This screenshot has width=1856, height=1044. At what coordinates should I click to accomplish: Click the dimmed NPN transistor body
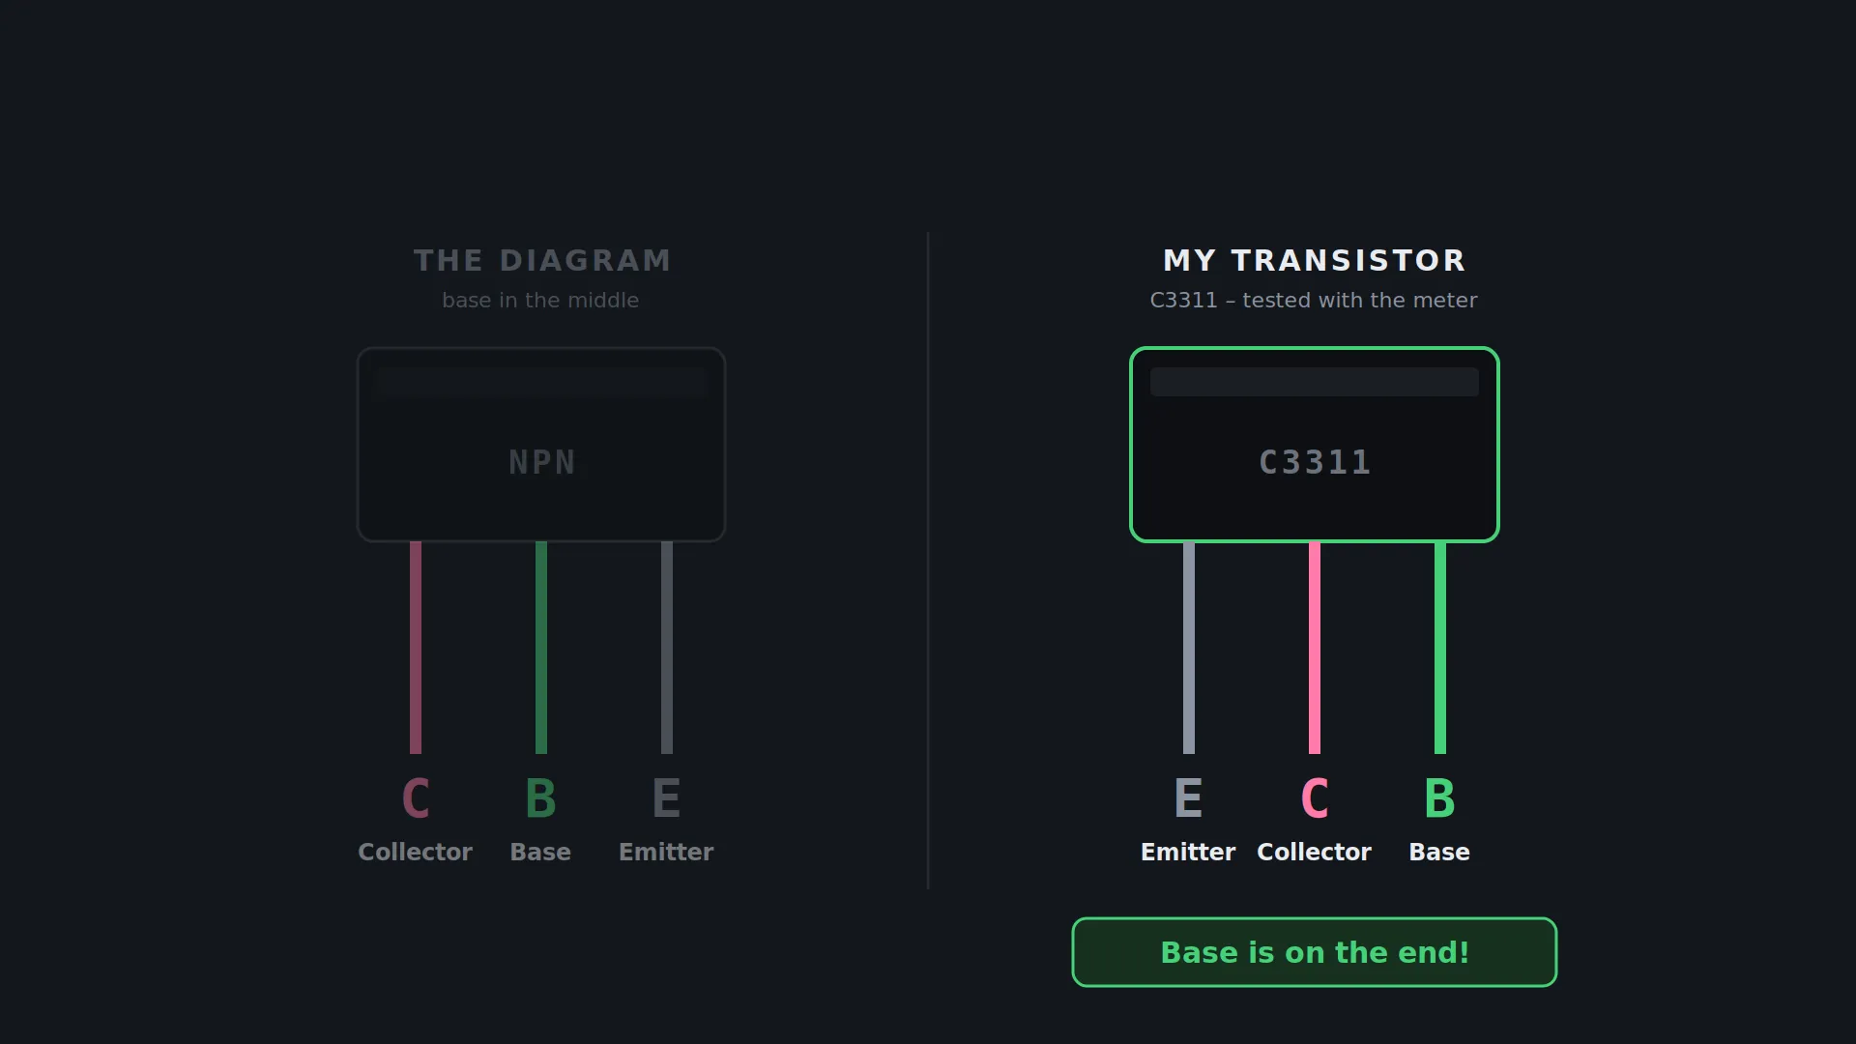point(541,445)
